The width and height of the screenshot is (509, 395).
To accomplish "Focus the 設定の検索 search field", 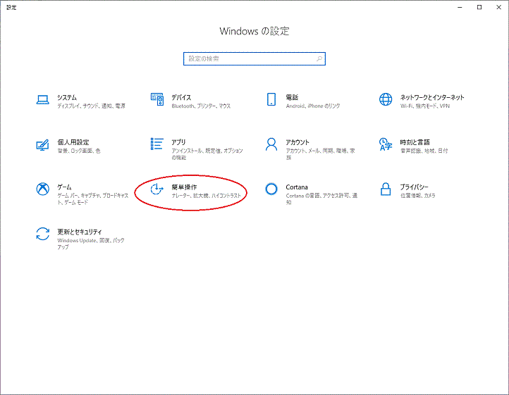I will pos(255,58).
